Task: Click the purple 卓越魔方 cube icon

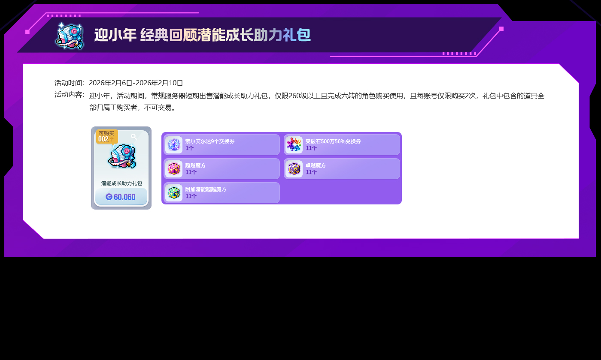Action: tap(294, 169)
